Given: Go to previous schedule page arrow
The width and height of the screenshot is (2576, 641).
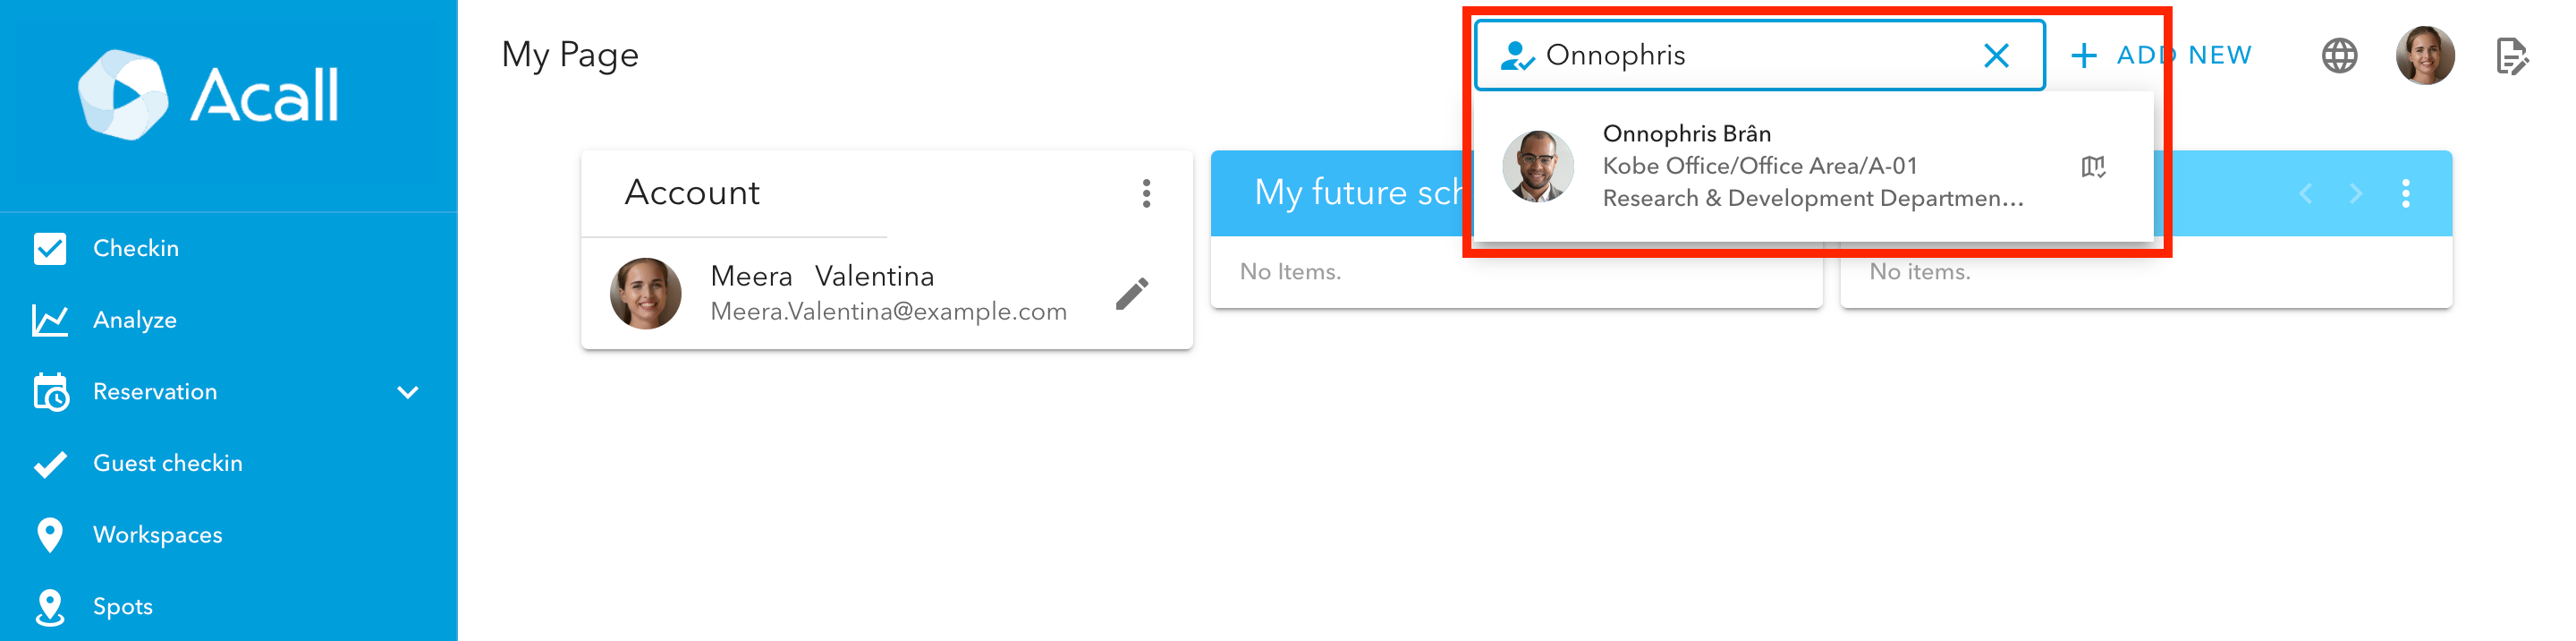Looking at the screenshot, I should (2305, 193).
